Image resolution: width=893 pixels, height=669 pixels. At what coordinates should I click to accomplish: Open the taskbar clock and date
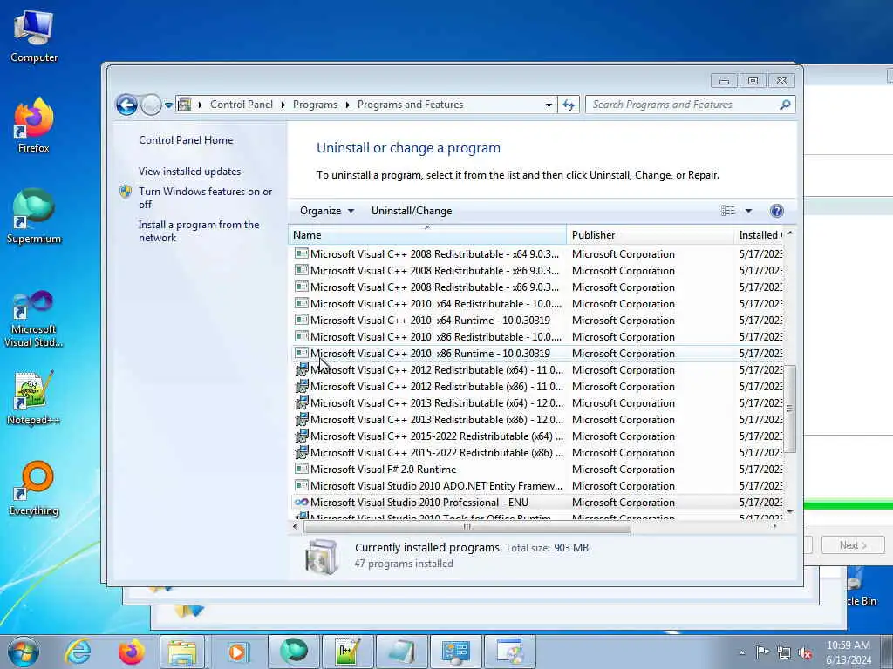pos(849,652)
